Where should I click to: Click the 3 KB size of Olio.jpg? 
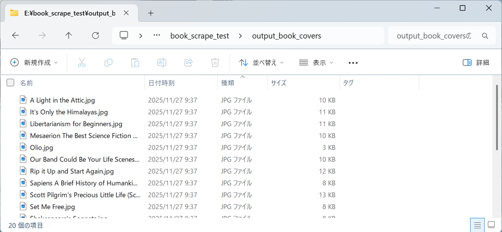tap(329, 147)
